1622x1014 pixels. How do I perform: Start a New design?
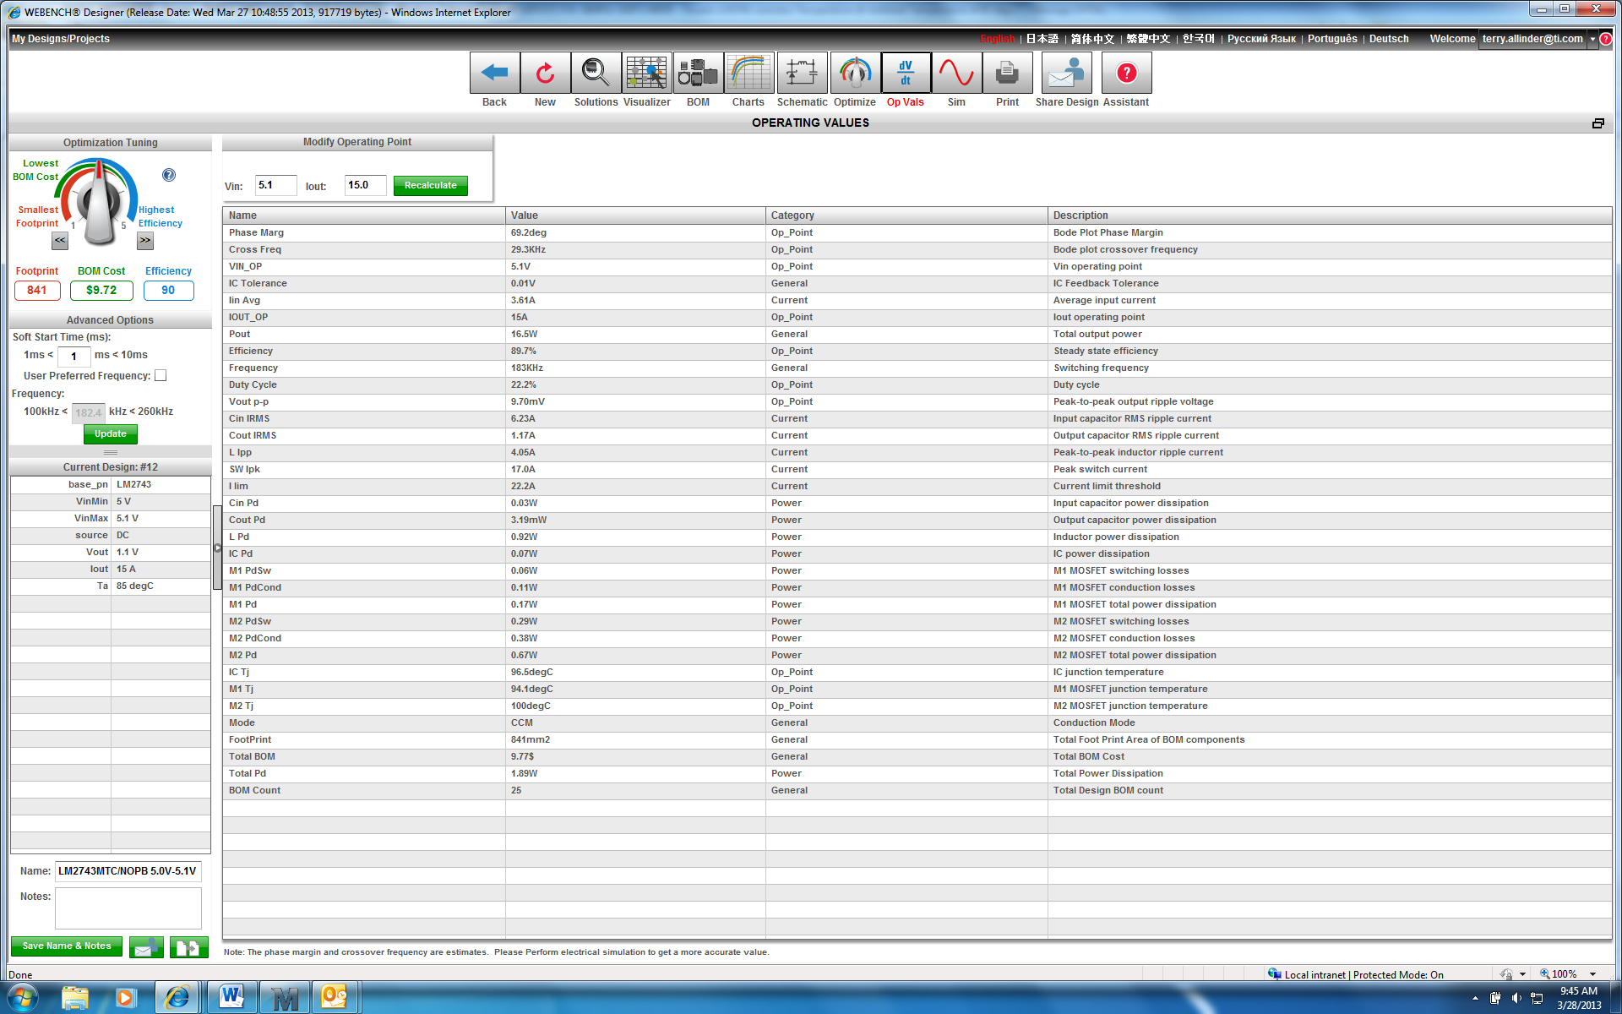pos(546,74)
